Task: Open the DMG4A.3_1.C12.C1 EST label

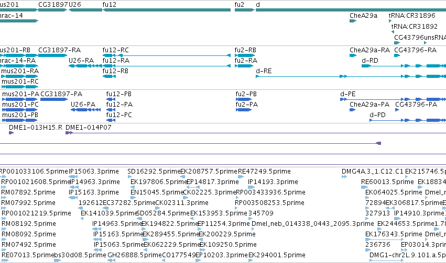Action: pos(372,171)
